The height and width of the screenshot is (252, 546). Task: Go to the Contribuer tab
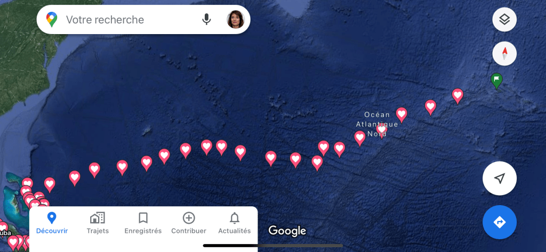tap(189, 223)
